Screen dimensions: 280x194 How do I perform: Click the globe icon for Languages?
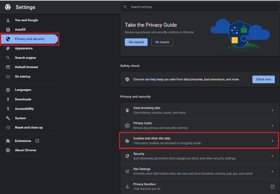pos(8,90)
